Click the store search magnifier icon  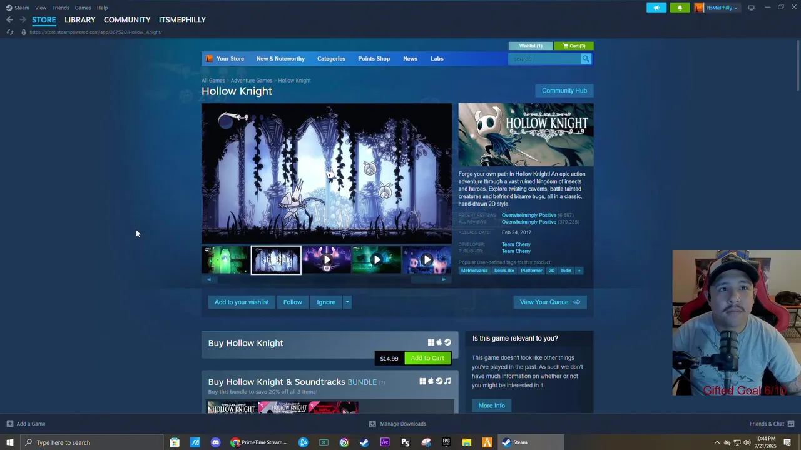[586, 59]
